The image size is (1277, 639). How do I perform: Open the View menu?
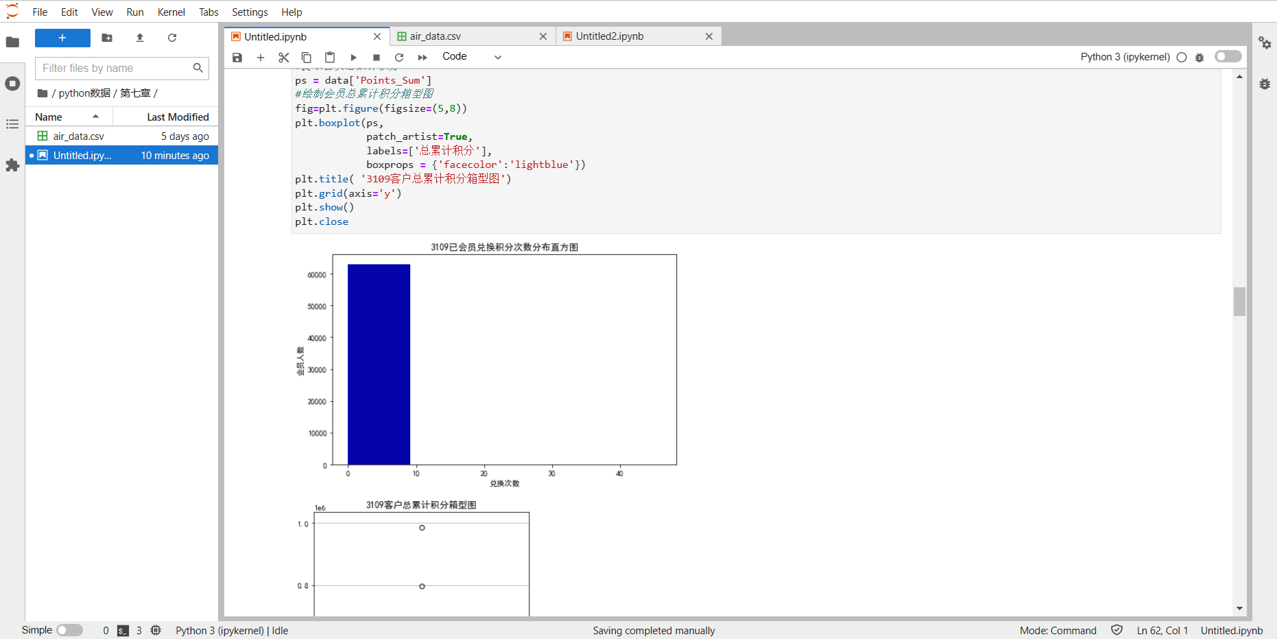(x=102, y=12)
